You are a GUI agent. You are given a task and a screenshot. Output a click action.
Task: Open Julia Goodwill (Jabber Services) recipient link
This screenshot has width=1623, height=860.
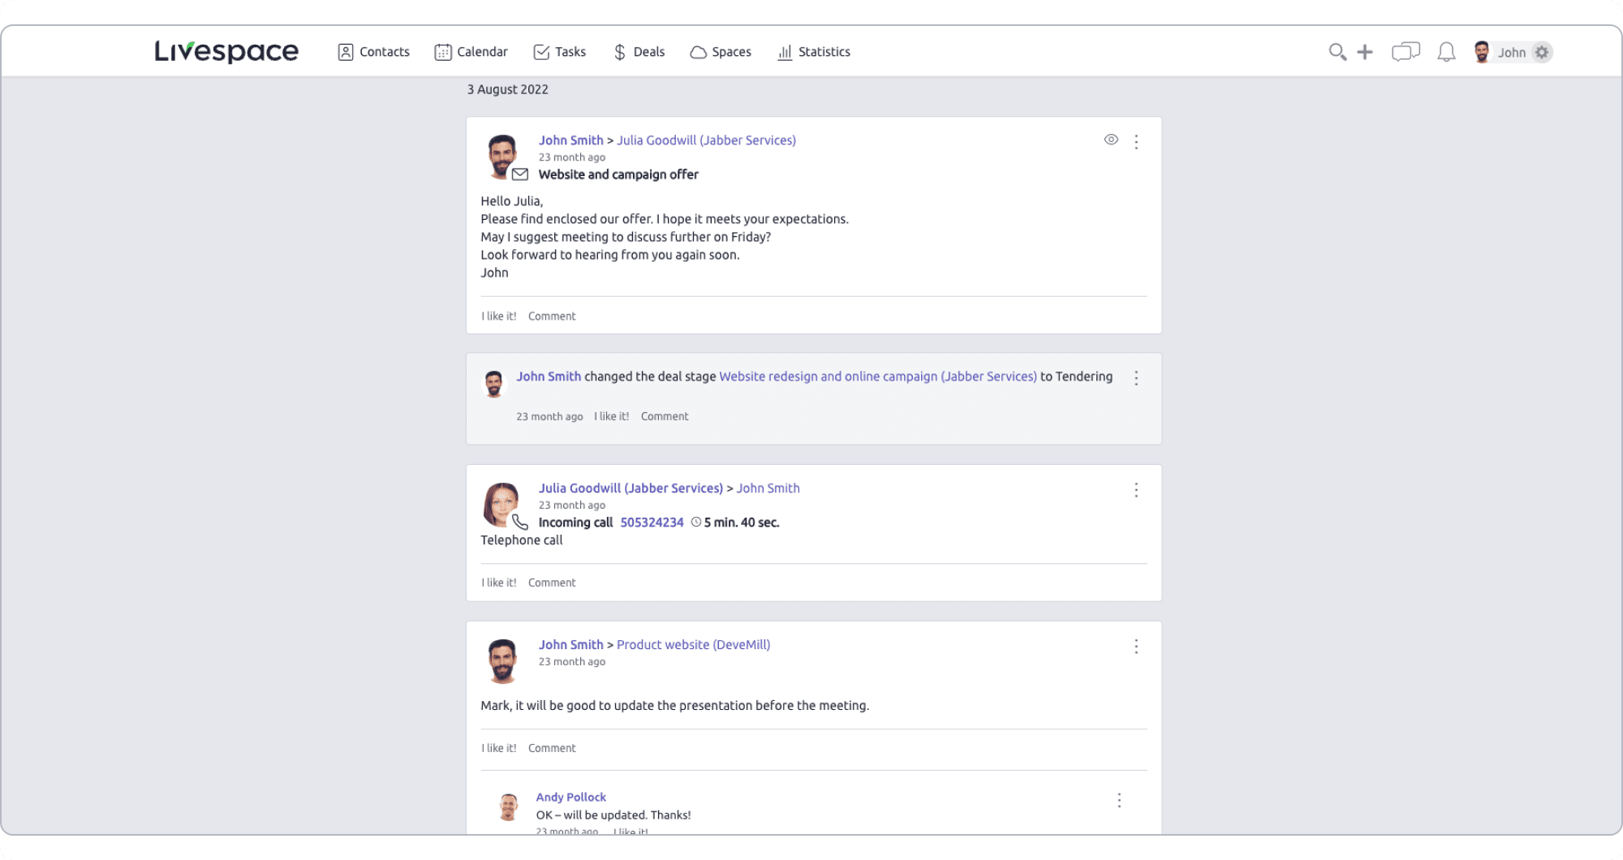(706, 140)
